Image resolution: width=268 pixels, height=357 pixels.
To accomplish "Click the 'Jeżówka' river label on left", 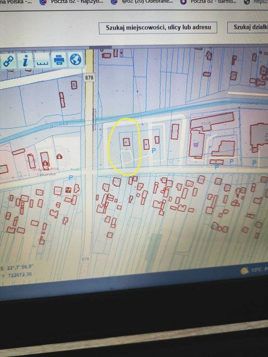I will click(x=59, y=124).
